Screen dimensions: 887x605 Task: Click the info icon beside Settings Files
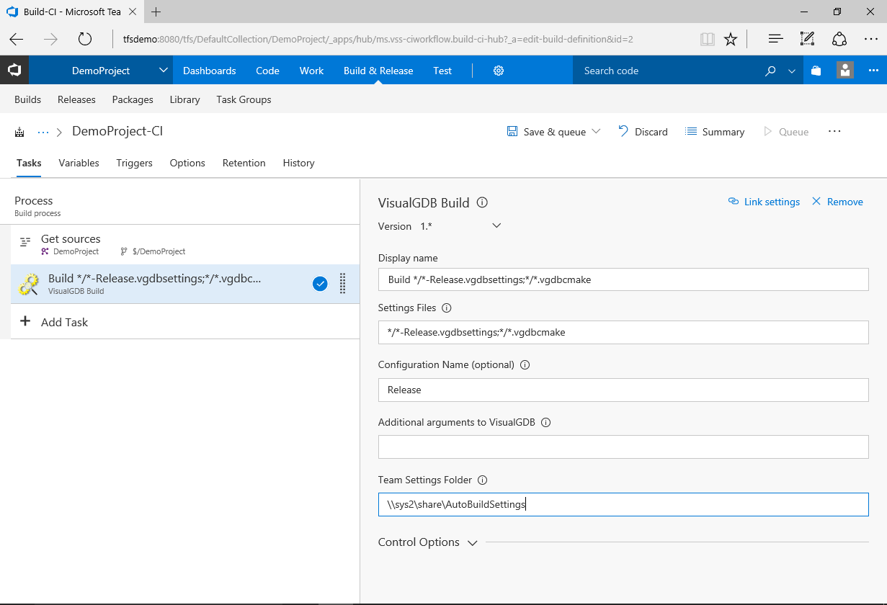(446, 308)
